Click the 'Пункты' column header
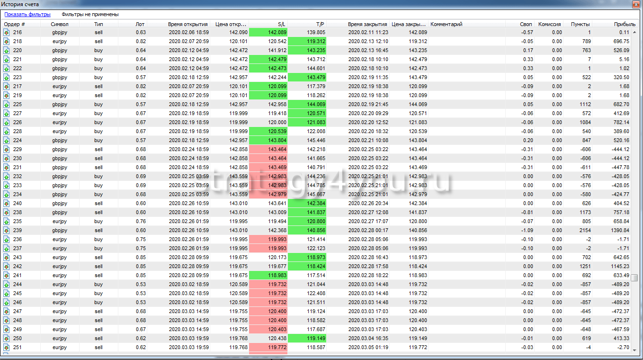The height and width of the screenshot is (360, 643). 580,24
